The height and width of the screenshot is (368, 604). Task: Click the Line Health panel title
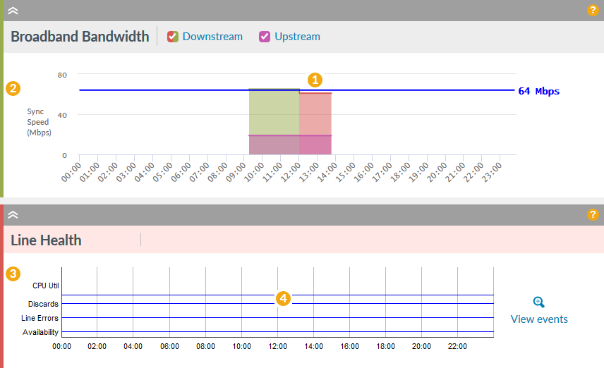tap(46, 240)
